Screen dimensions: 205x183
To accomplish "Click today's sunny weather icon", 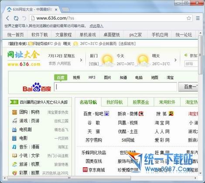I will click(107, 60).
